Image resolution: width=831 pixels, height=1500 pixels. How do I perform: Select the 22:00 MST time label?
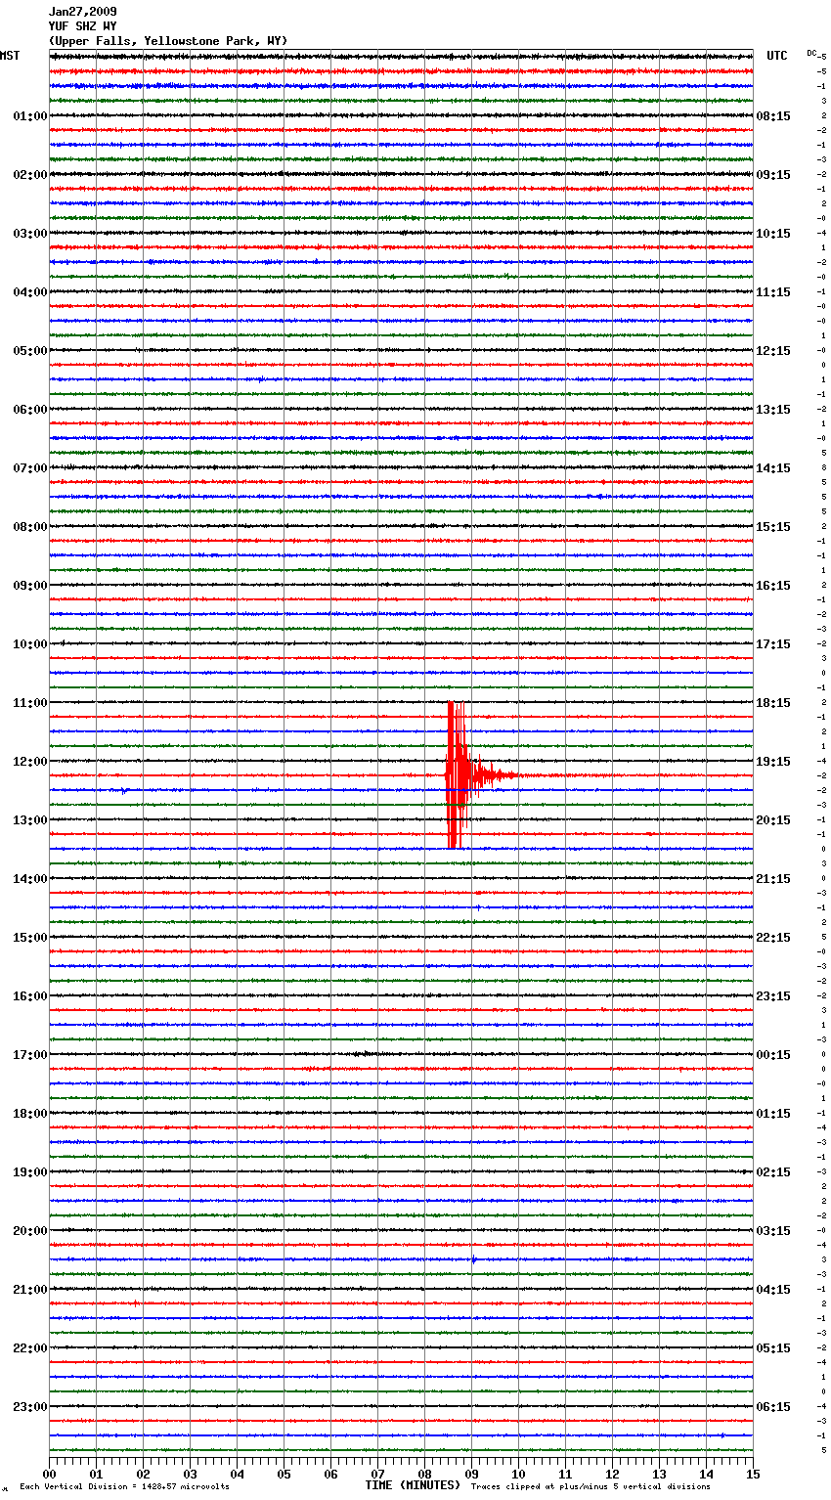point(30,1348)
